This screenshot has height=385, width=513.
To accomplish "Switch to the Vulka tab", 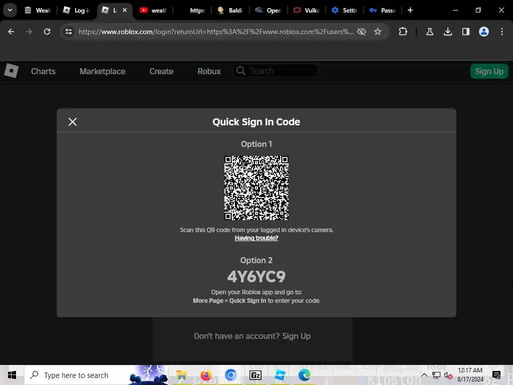I will pos(307,10).
